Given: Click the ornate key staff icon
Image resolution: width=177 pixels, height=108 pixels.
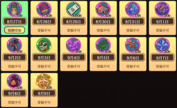Looking at the screenshot, I should pyautogui.click(x=133, y=45).
